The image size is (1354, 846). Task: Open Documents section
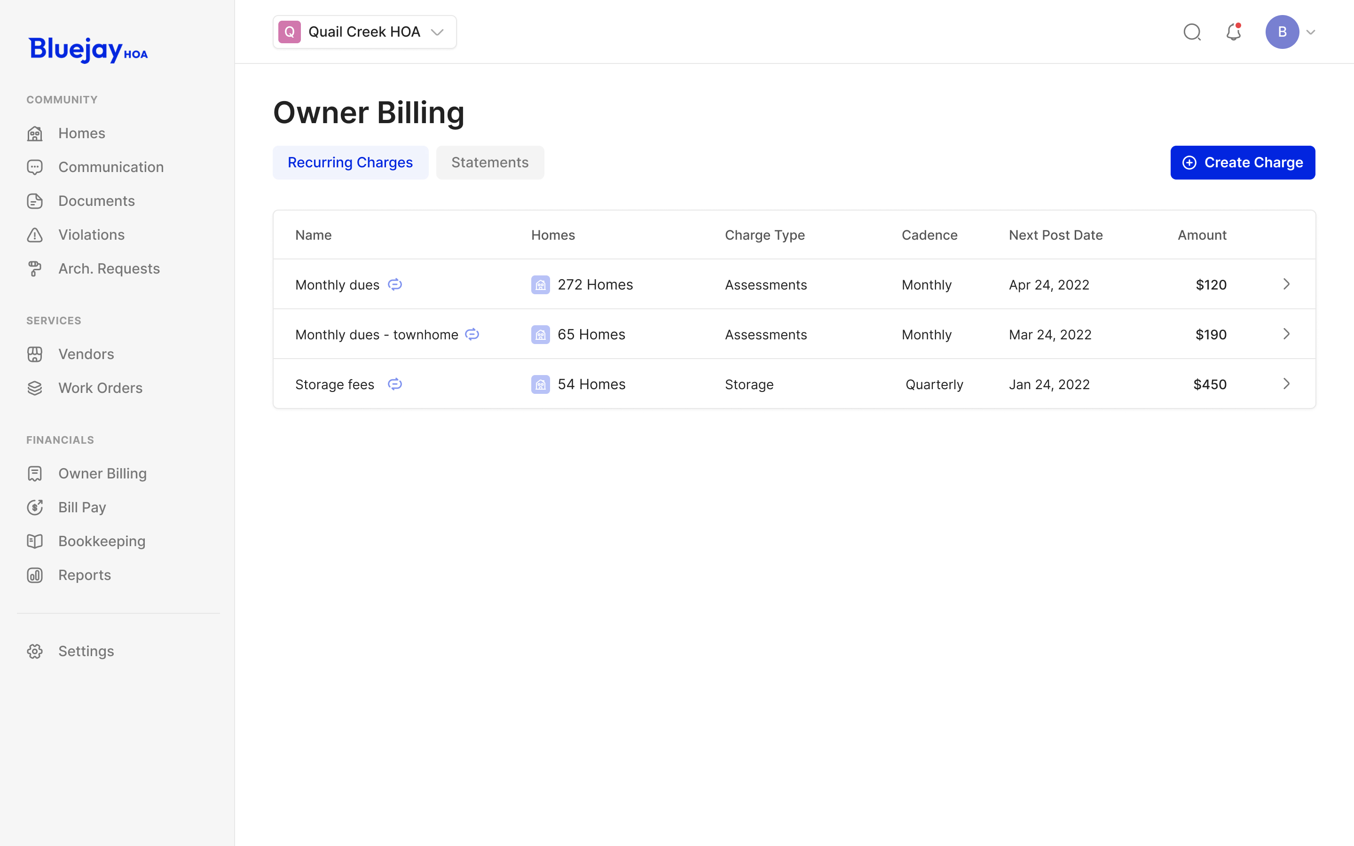(80, 201)
